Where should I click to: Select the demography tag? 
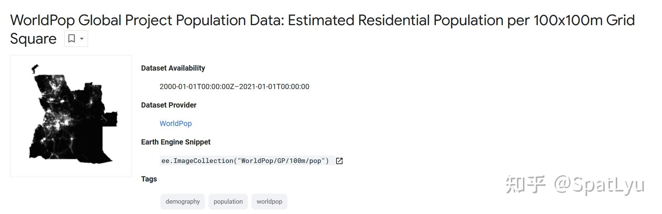pos(182,201)
